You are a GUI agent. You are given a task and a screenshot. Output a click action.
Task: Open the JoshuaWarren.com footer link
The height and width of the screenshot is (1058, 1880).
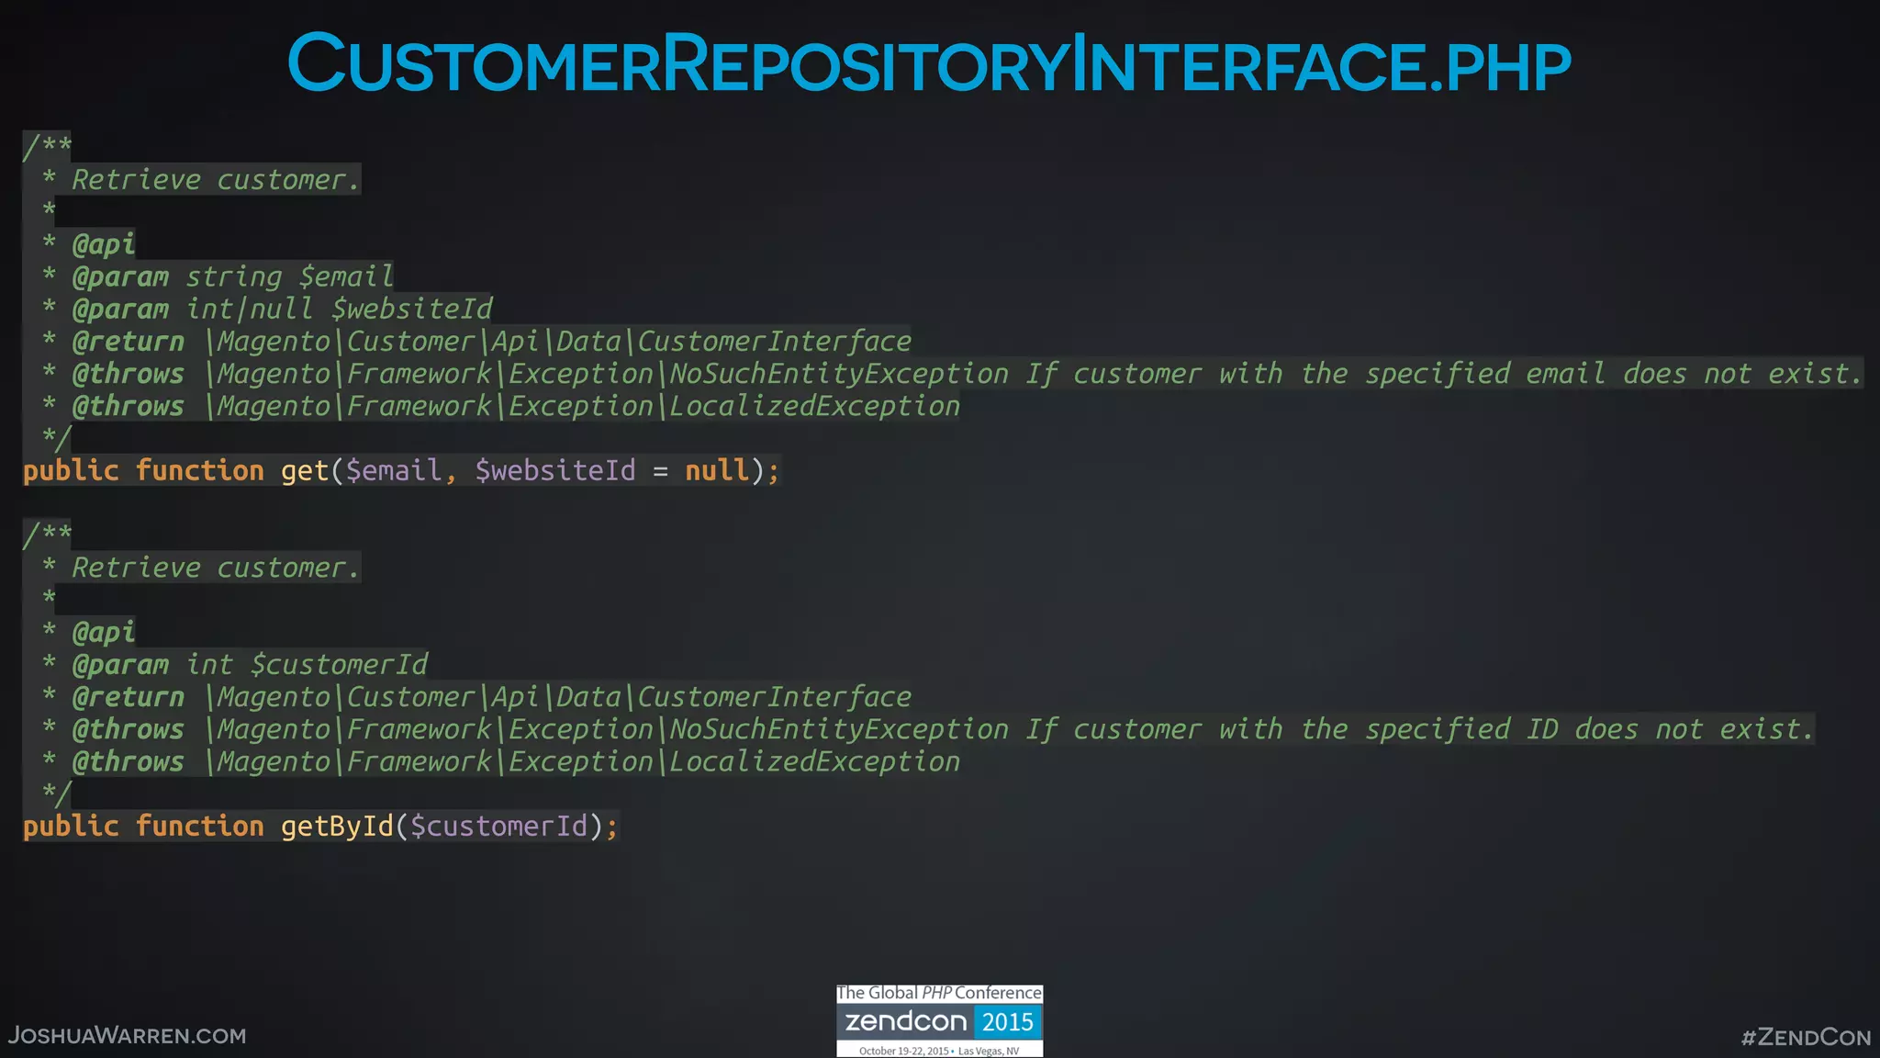click(128, 1036)
